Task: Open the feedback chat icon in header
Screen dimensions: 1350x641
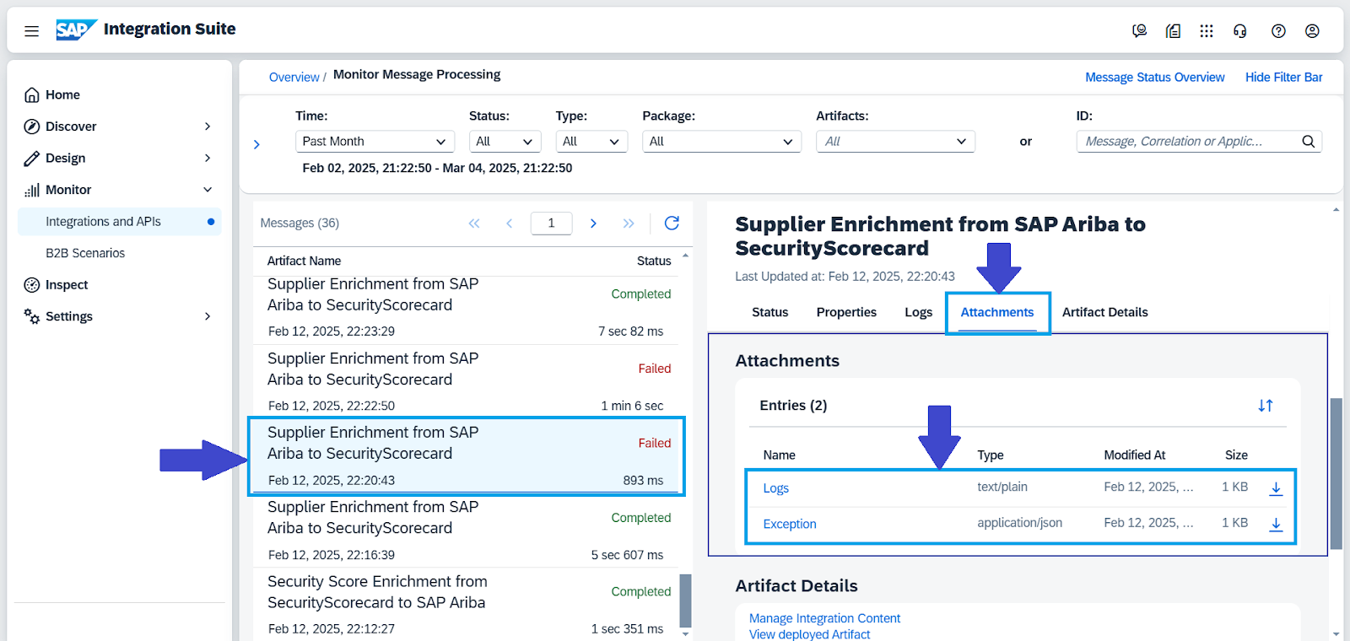Action: [1139, 31]
